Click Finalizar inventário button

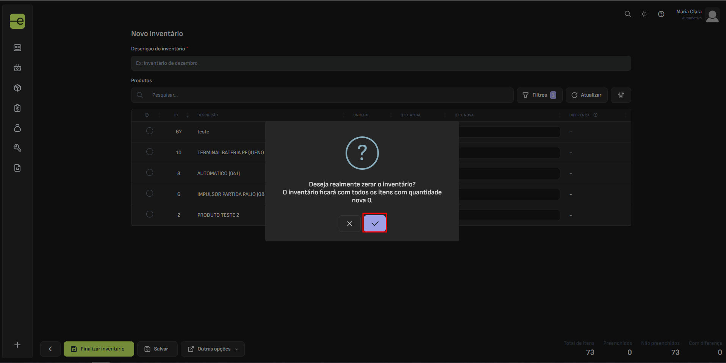click(99, 349)
